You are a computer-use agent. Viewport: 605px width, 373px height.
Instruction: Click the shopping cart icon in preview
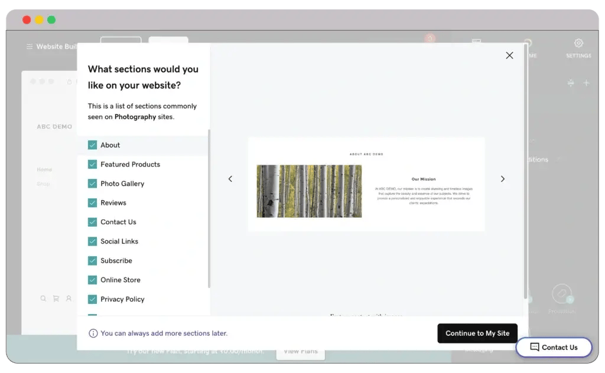56,299
